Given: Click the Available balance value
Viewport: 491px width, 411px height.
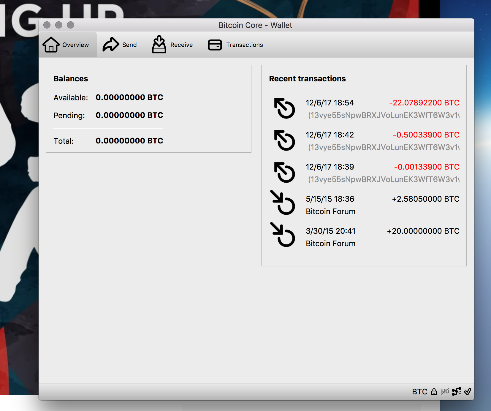Looking at the screenshot, I should [x=129, y=97].
